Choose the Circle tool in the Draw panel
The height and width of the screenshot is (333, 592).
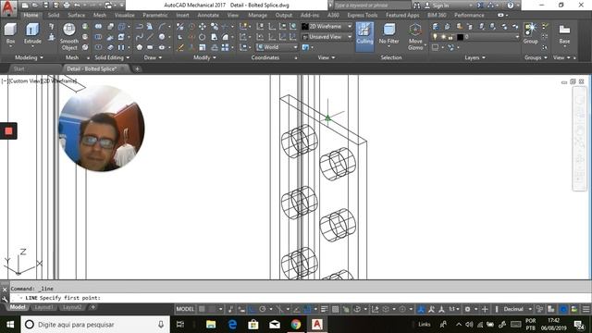[162, 37]
